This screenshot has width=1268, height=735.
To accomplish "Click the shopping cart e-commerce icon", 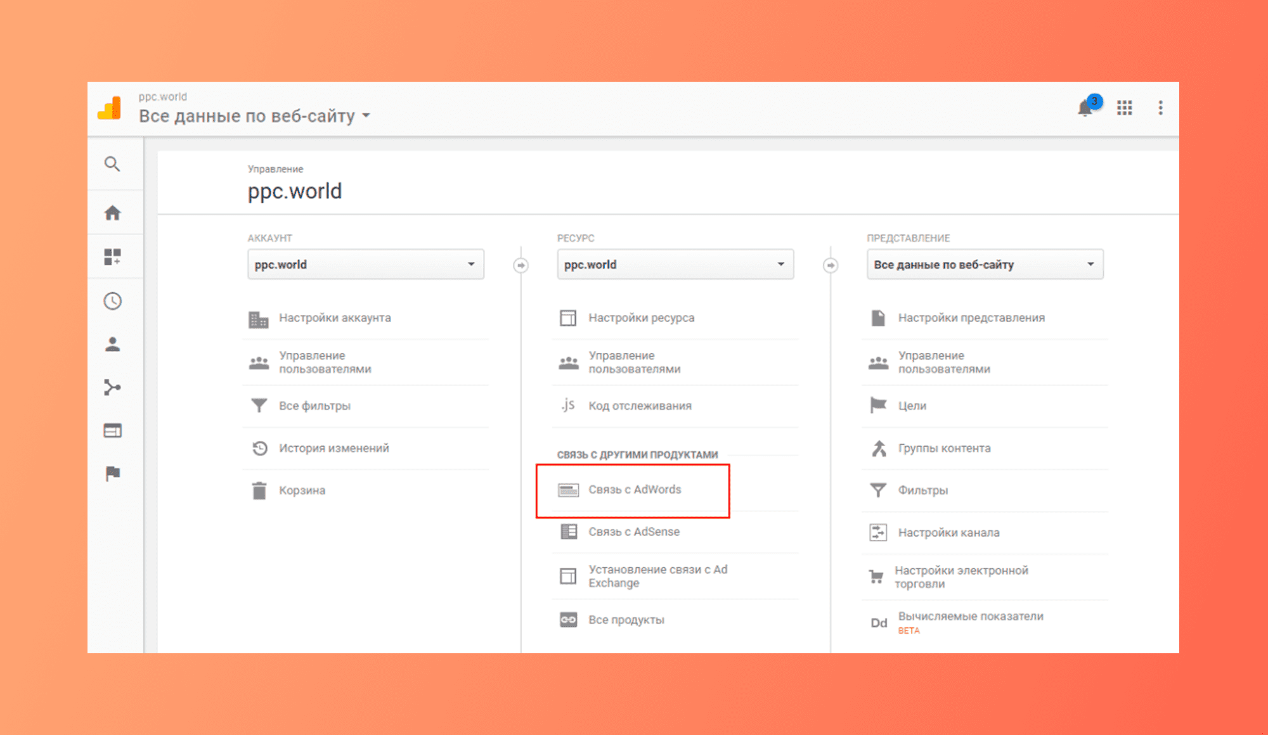I will point(876,577).
